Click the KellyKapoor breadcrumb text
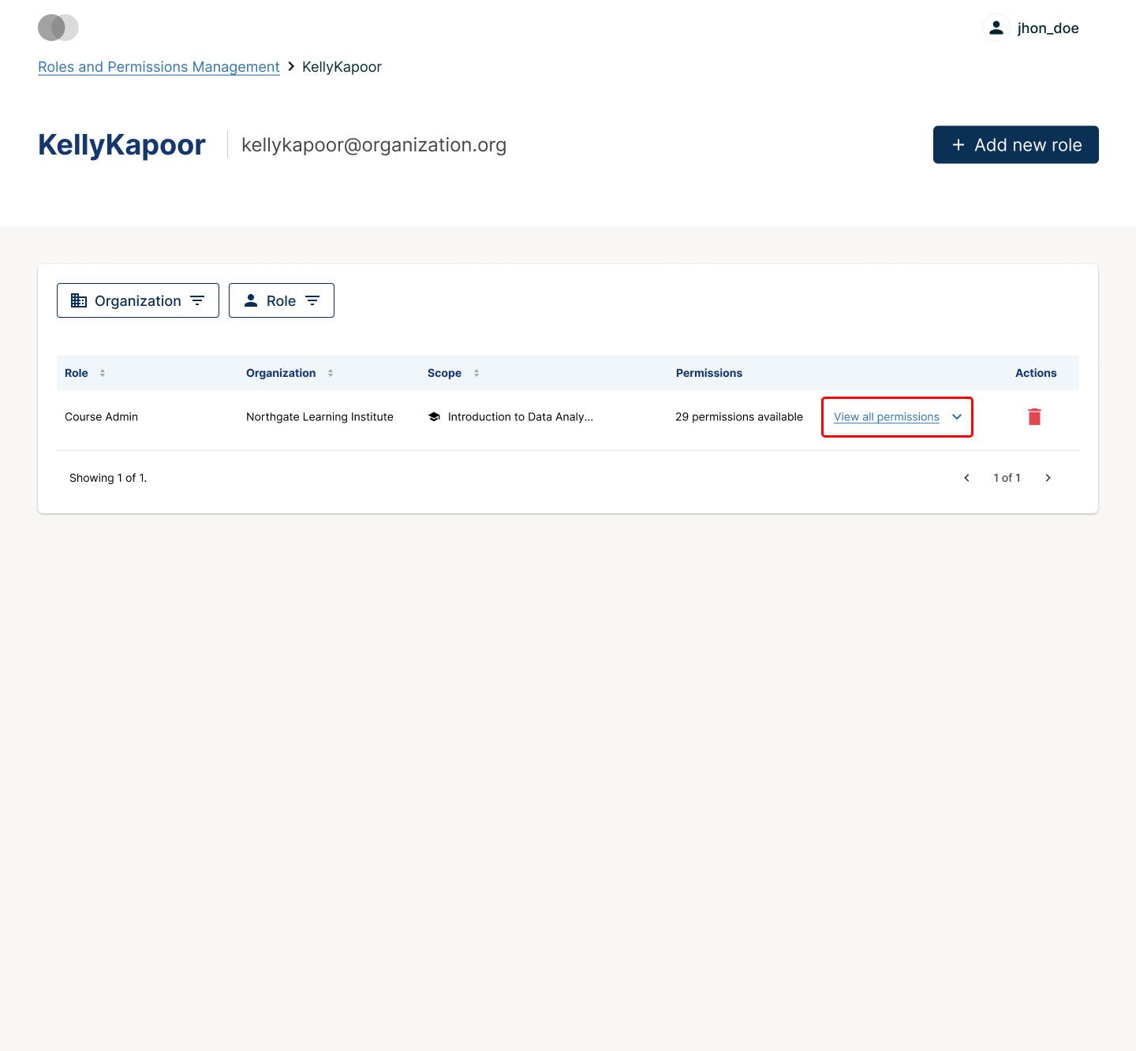Screen dimensions: 1136x1051 342,67
